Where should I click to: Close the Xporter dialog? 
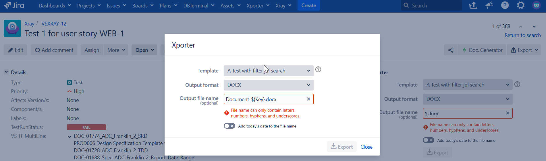(x=366, y=147)
